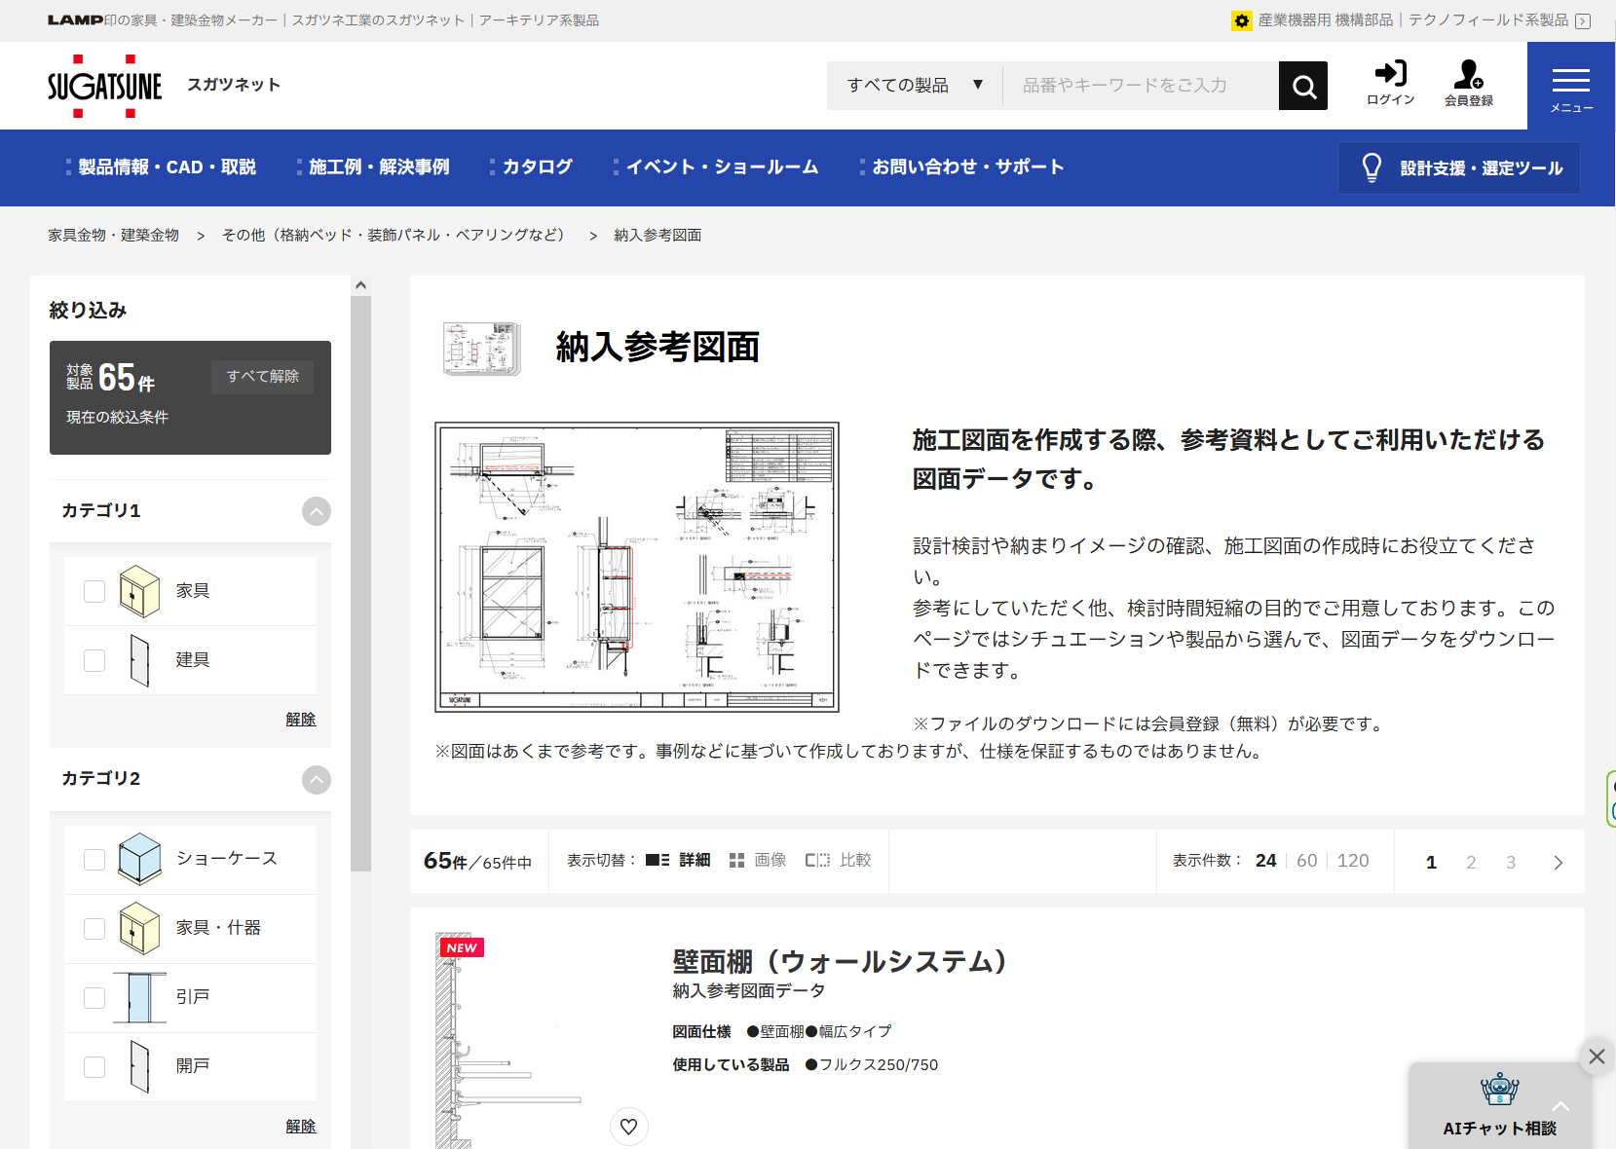Open the AI chat (AIチャット相談) robot icon
The image size is (1616, 1149).
[x=1499, y=1091]
